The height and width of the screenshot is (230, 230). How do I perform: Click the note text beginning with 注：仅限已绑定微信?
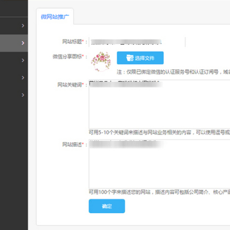[x=172, y=72]
